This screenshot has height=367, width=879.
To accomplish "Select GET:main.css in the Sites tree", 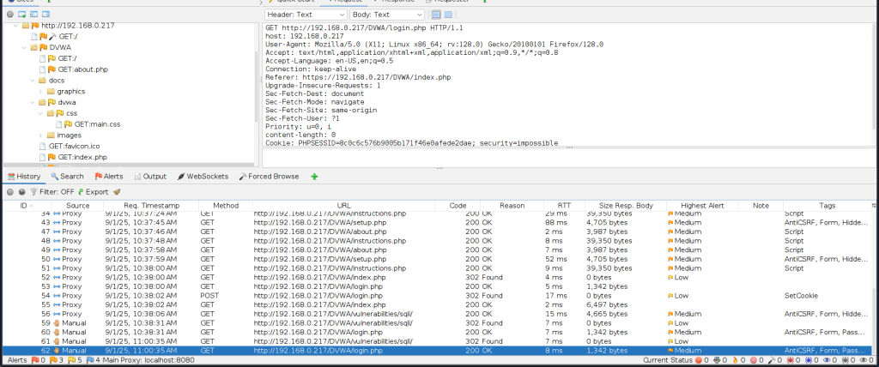I will click(98, 124).
